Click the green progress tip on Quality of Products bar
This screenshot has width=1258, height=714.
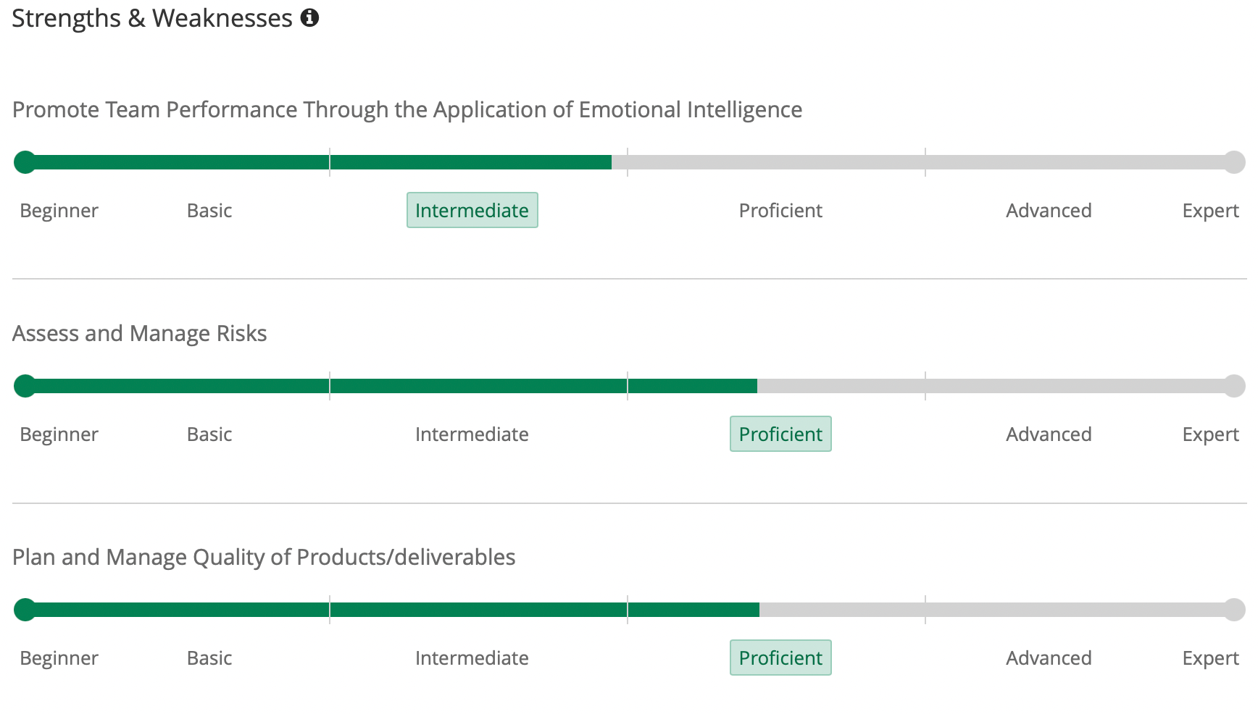[x=757, y=610]
